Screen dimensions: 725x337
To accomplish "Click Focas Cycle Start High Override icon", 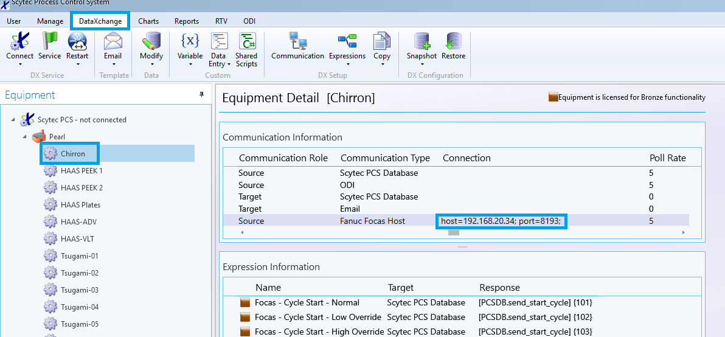I will [x=245, y=332].
